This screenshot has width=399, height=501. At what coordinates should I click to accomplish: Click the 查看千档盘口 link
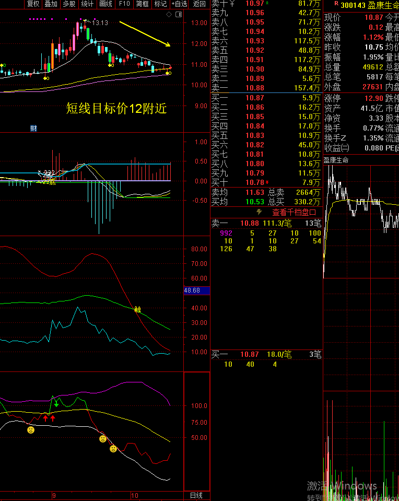[x=294, y=213]
